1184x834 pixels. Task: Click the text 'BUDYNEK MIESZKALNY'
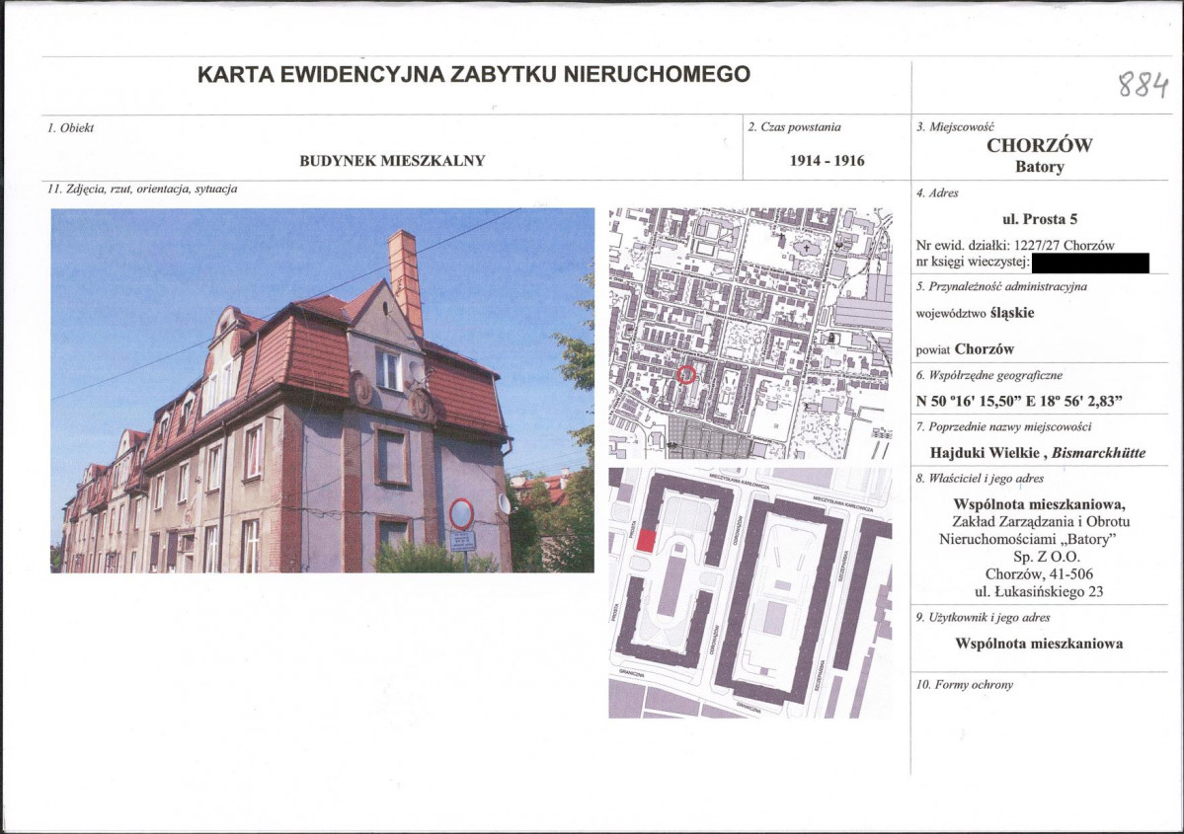[x=392, y=160]
